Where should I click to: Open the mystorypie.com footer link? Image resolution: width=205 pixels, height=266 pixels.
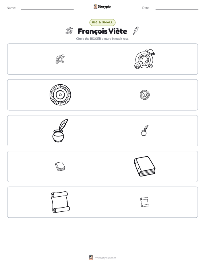tap(105, 258)
